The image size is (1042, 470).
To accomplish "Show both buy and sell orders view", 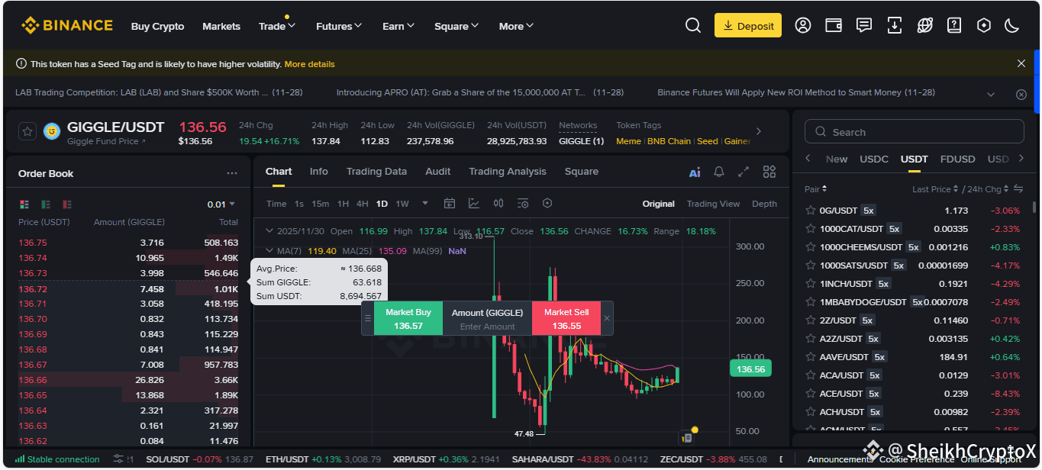I will click(24, 204).
